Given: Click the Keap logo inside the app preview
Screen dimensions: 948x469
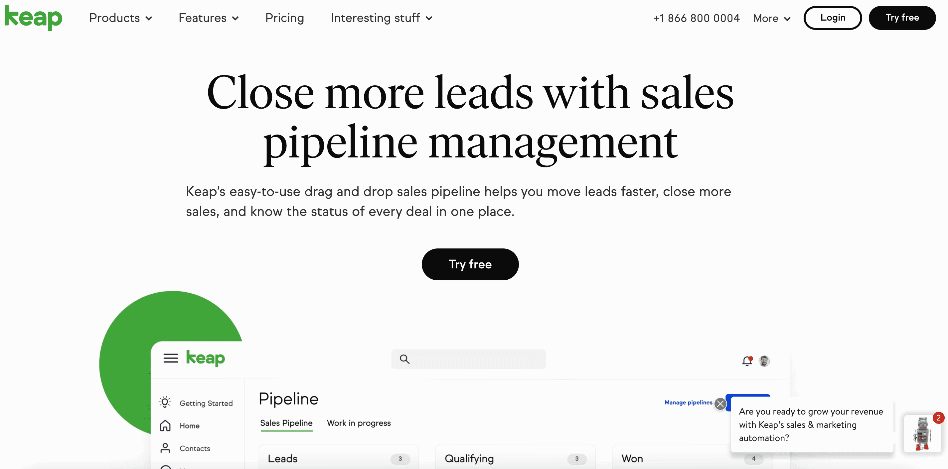Looking at the screenshot, I should [x=205, y=358].
